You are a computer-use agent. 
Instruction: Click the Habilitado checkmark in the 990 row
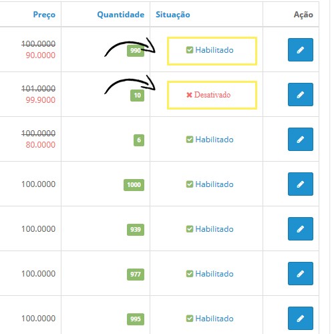tap(190, 50)
